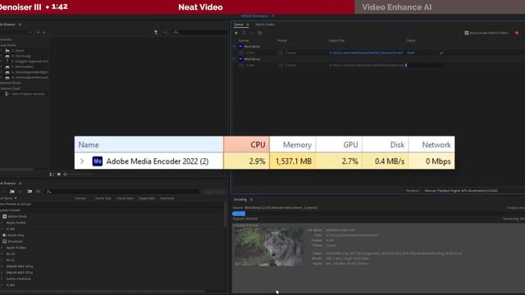This screenshot has width=525, height=295.
Task: Click the Target Rate column header
Action: [147, 198]
